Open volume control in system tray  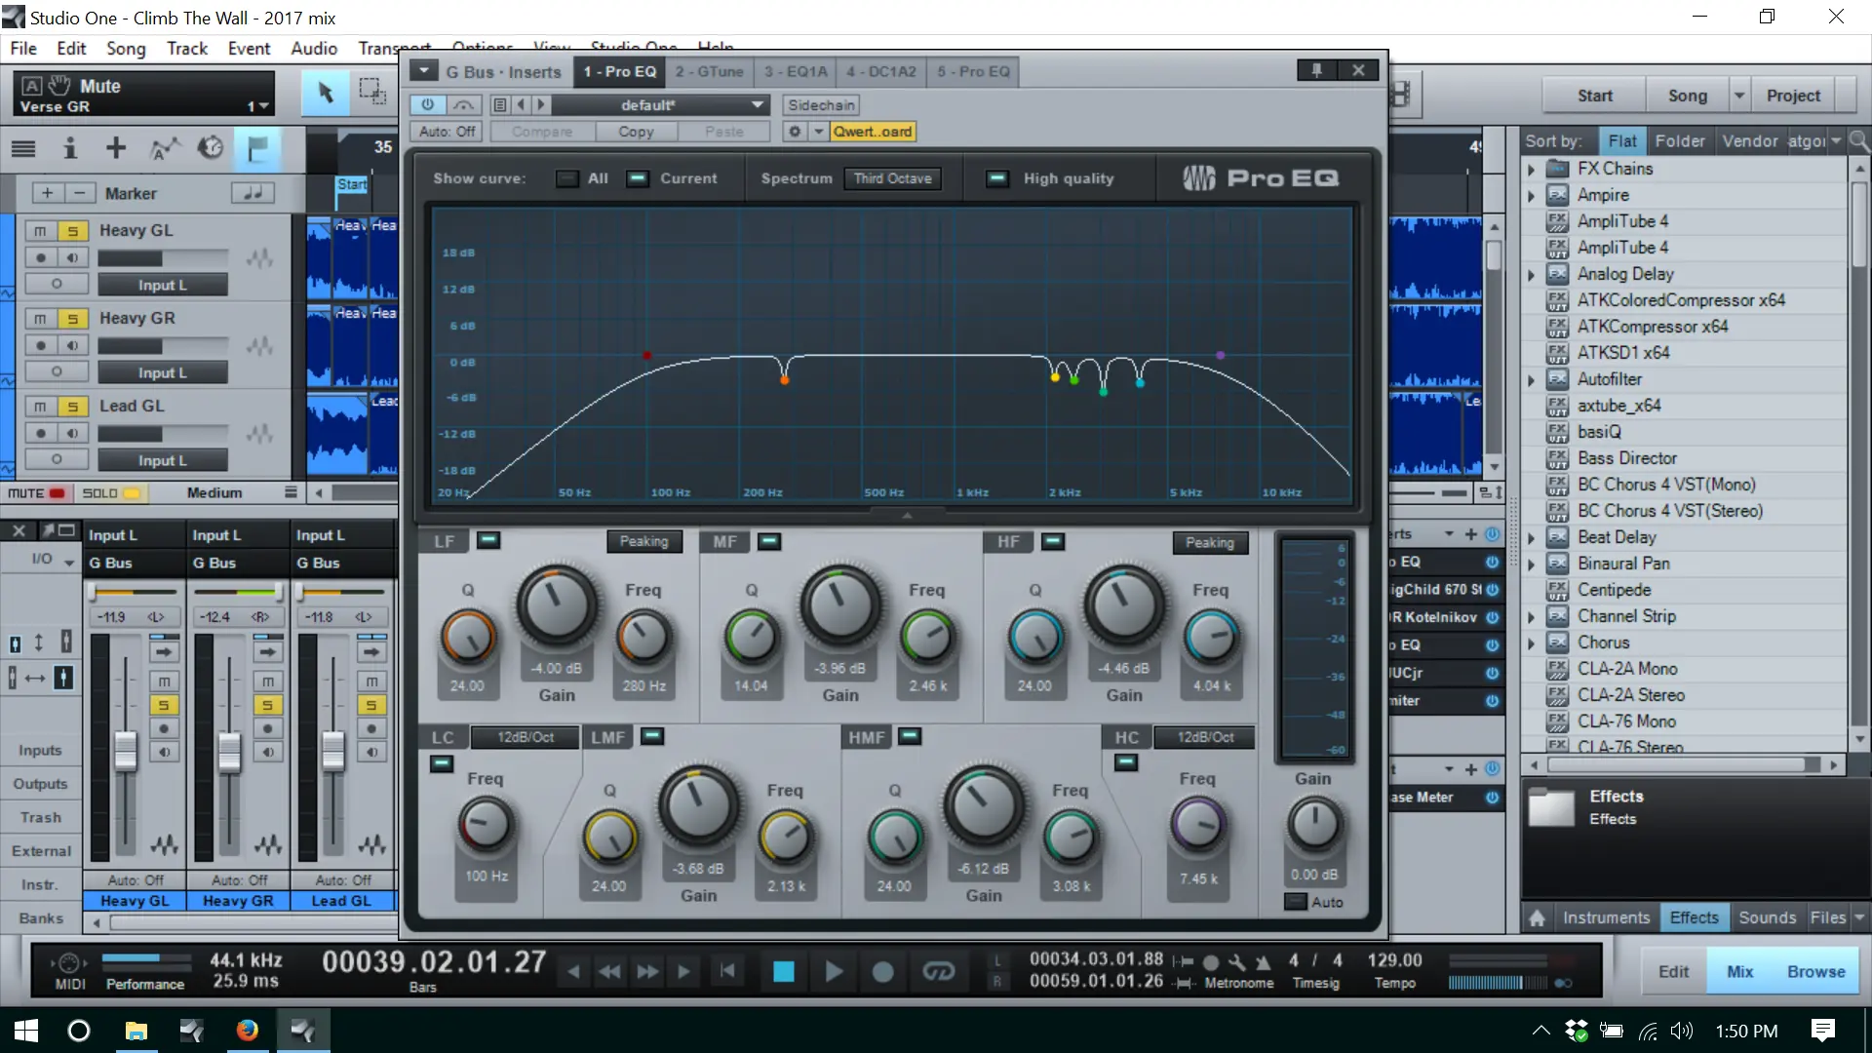[x=1681, y=1031]
